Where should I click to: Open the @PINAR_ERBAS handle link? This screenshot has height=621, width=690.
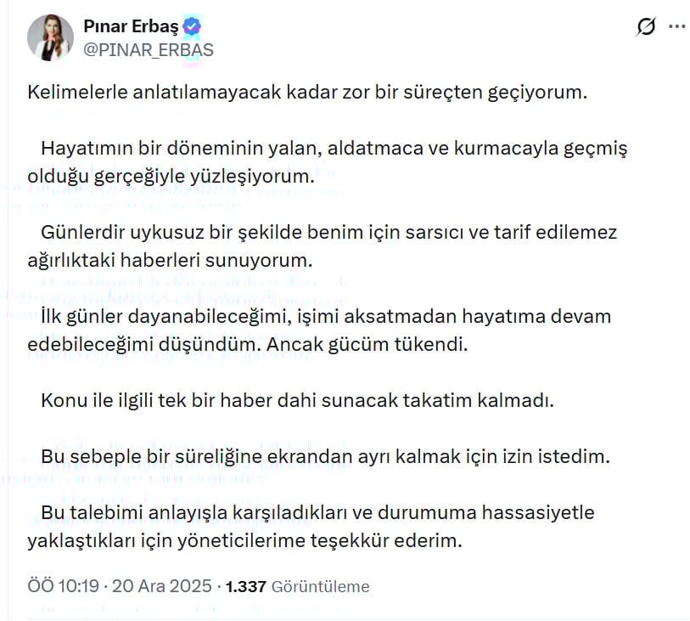pyautogui.click(x=149, y=50)
